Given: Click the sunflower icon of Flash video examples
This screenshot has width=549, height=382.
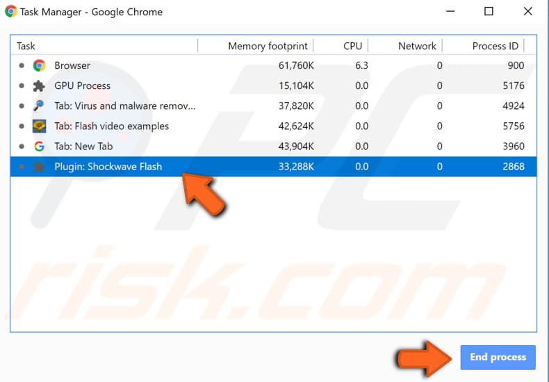Looking at the screenshot, I should [39, 126].
